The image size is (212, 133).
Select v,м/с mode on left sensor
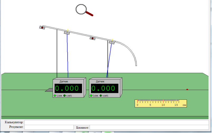[x=64, y=96]
